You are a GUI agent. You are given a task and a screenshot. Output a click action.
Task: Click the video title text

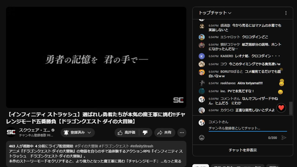[x=96, y=118]
